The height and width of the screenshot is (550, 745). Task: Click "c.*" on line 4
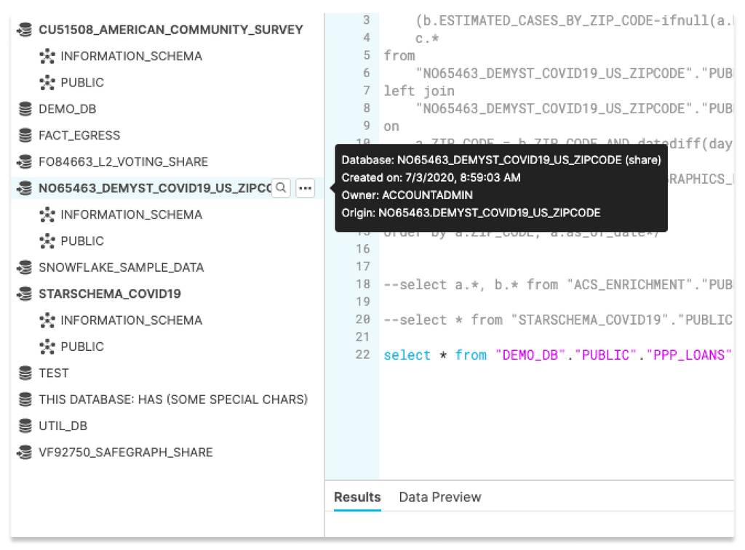coord(427,39)
